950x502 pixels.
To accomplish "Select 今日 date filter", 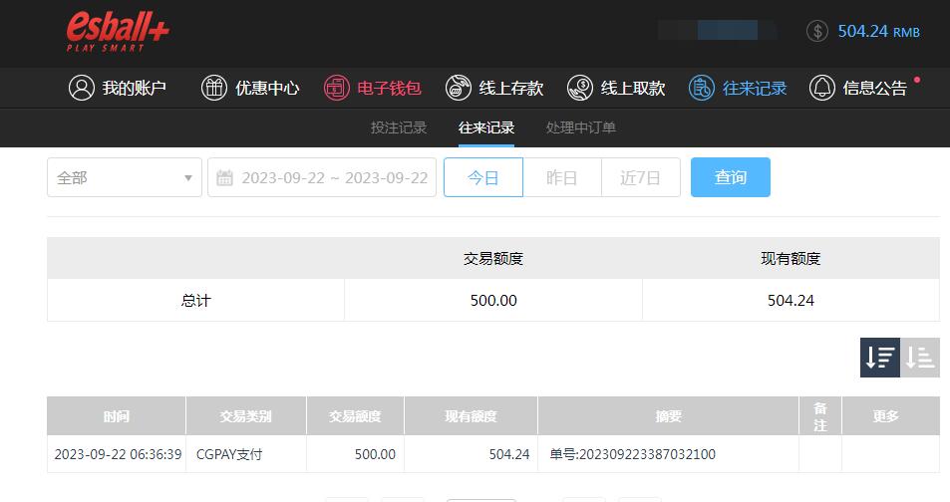I will pyautogui.click(x=482, y=177).
